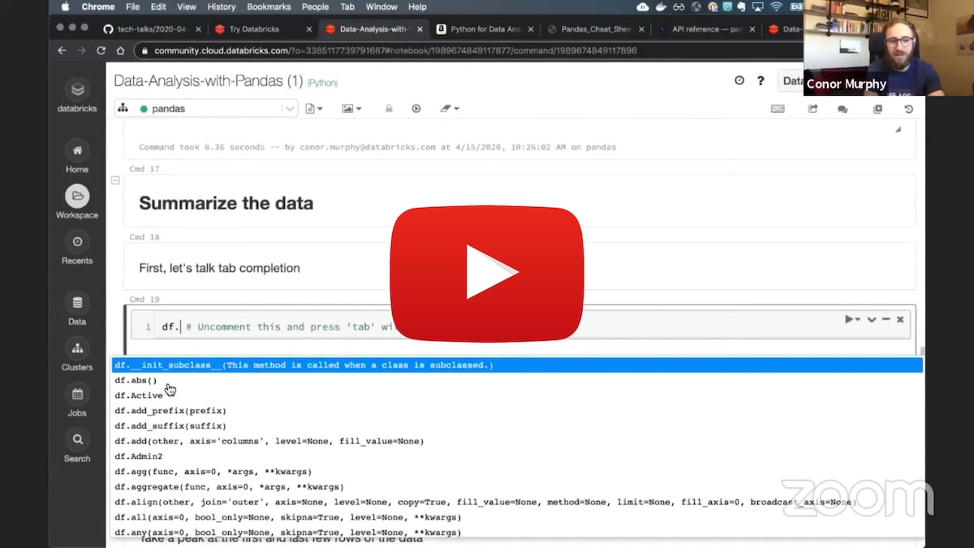The width and height of the screenshot is (974, 548).
Task: Click the browser address bar URL
Action: 395,50
